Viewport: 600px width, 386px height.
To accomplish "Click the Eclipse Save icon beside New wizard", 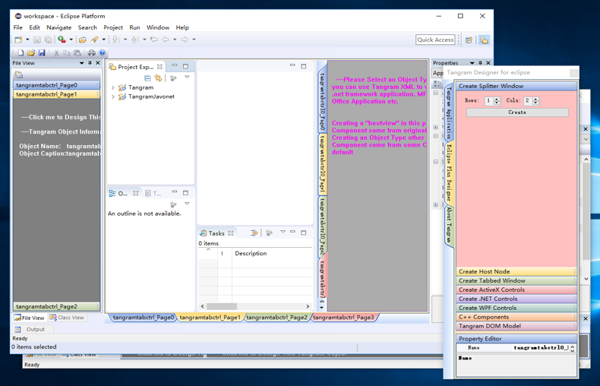I will pos(36,40).
